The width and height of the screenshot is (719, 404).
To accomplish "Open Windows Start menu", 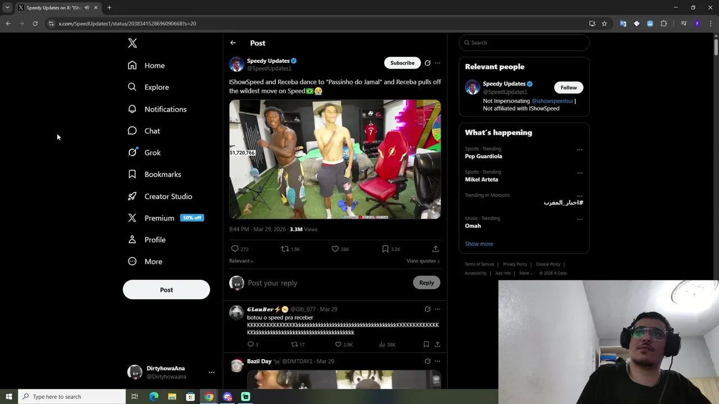I will [8, 397].
